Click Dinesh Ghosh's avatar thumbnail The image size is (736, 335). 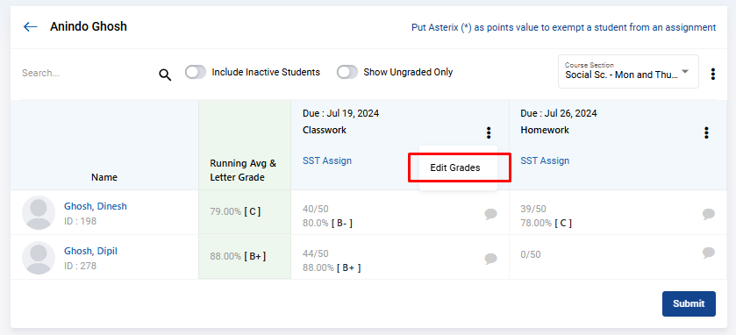(39, 212)
